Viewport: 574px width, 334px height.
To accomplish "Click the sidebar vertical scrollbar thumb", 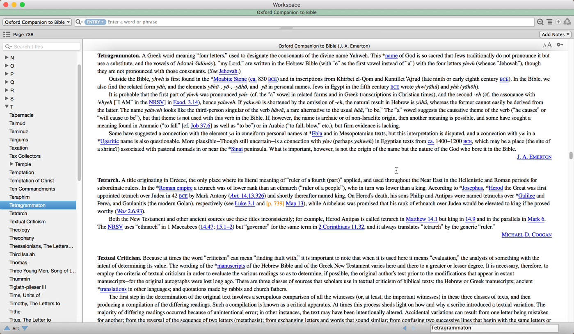I will coord(79,123).
